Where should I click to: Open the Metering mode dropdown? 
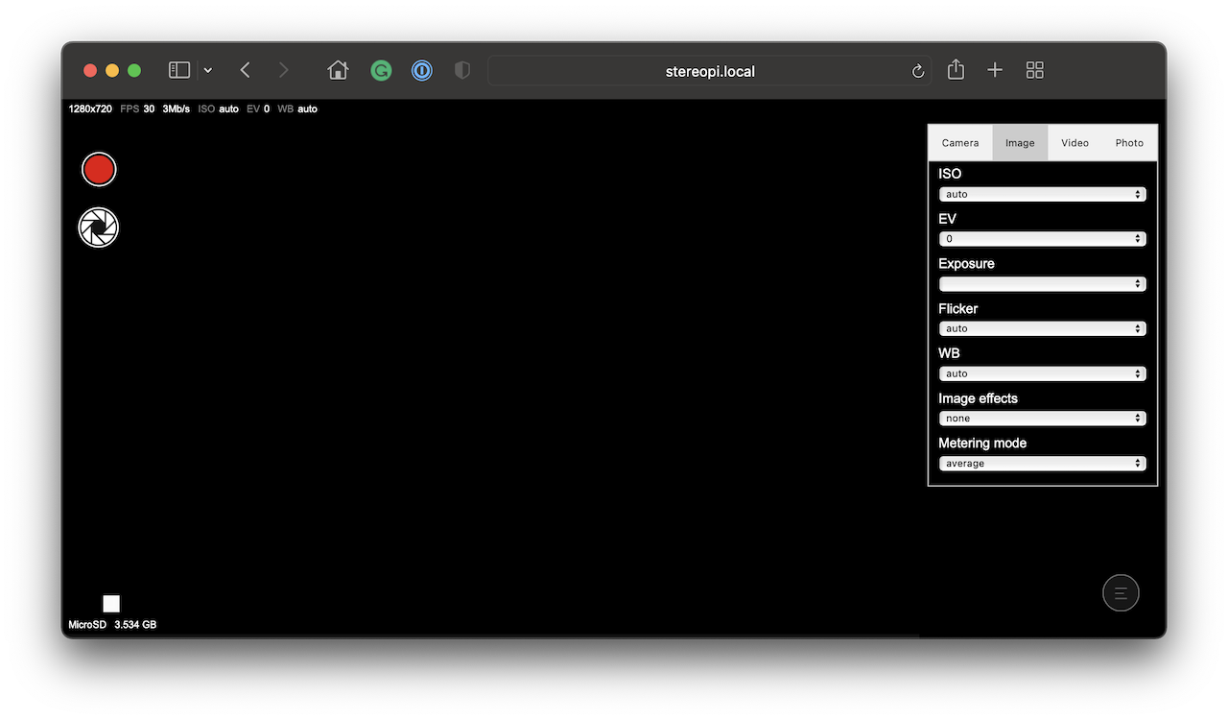click(1042, 464)
